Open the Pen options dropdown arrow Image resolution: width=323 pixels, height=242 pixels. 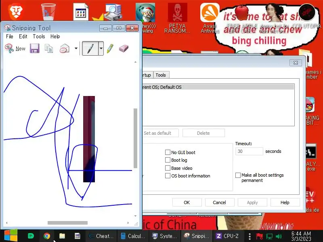coord(101,48)
